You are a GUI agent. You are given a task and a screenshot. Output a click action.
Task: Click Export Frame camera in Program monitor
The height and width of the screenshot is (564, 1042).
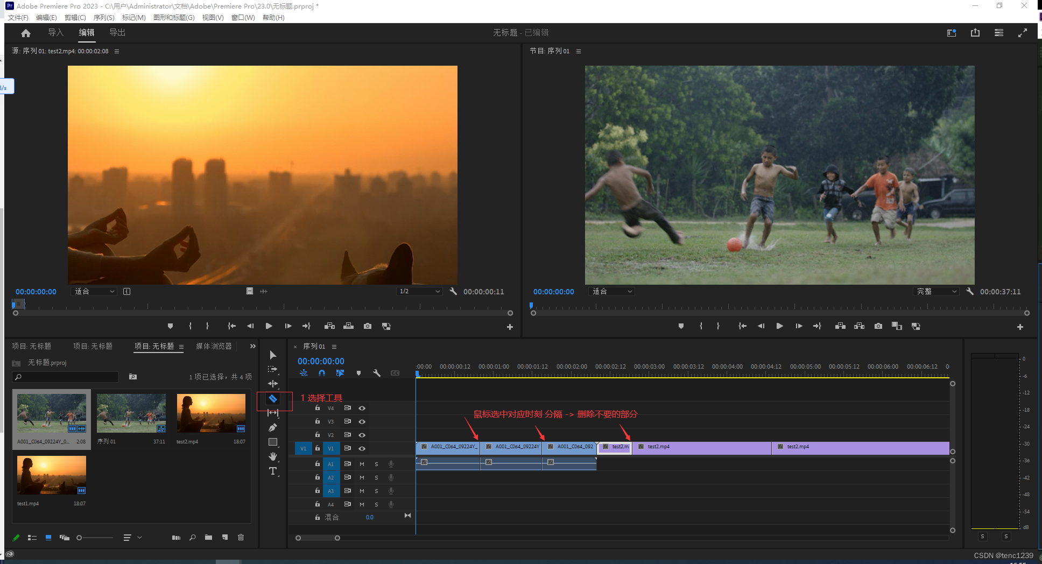(878, 326)
